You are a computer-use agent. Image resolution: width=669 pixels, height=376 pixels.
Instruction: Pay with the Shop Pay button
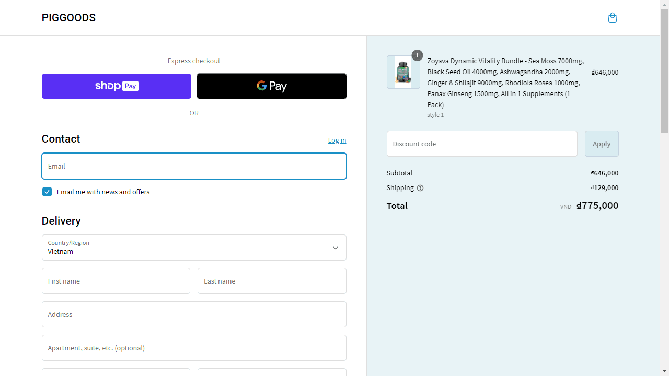117,86
